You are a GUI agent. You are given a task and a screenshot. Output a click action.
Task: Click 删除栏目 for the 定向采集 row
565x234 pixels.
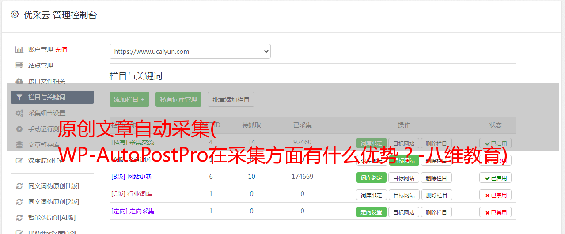pos(436,212)
